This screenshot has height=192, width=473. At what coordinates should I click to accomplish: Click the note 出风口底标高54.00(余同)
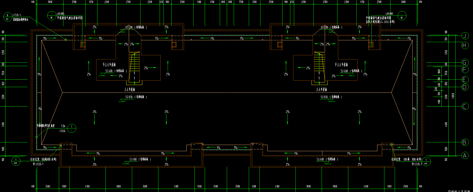point(380,22)
